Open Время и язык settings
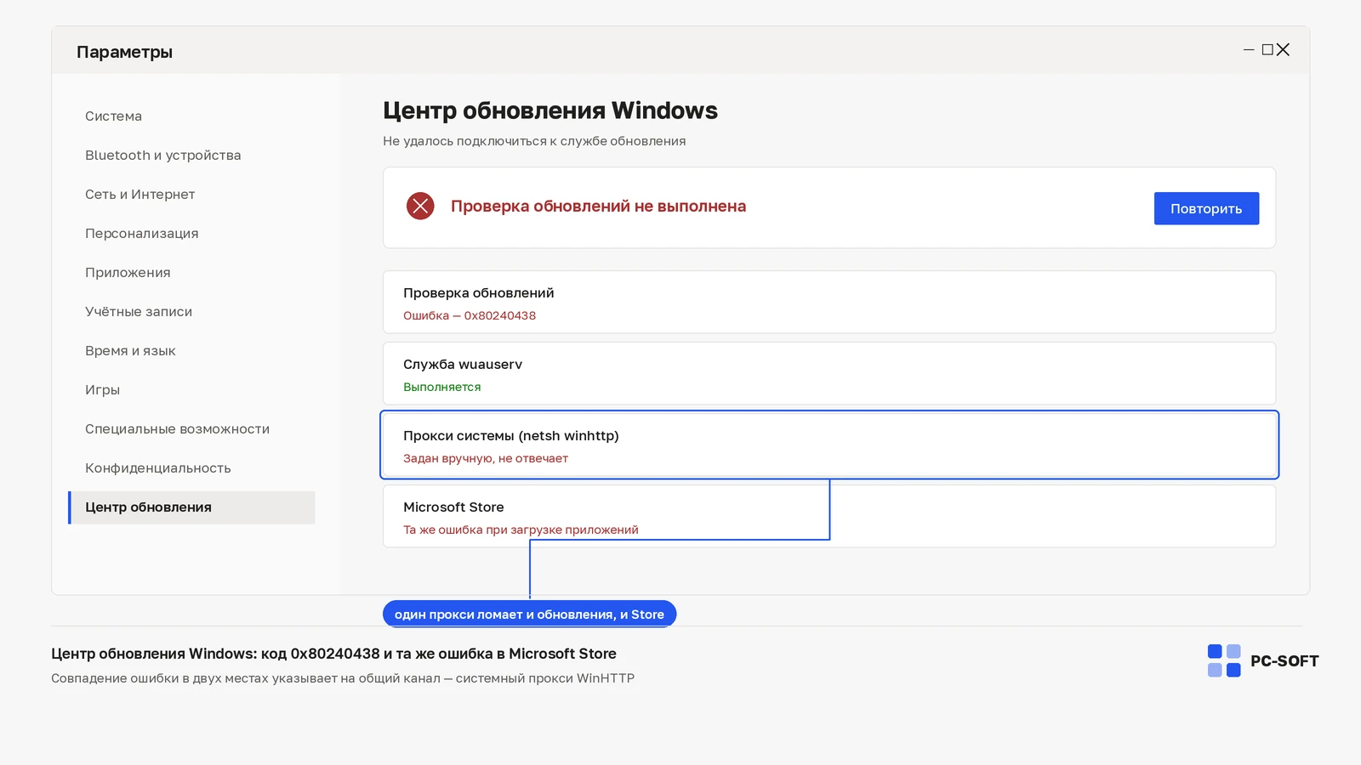The image size is (1361, 765). [130, 351]
